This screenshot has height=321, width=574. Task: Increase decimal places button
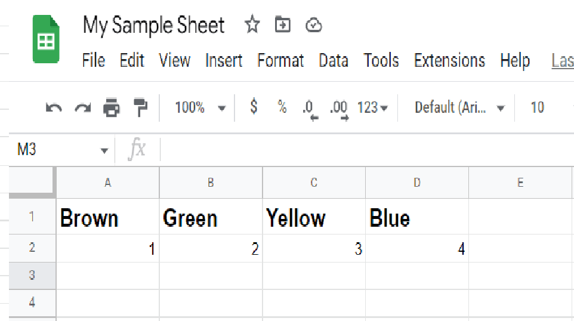click(x=339, y=109)
